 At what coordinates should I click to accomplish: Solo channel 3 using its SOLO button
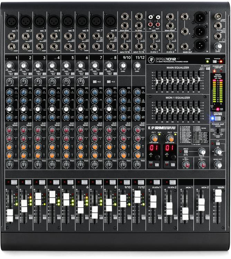coord(45,218)
